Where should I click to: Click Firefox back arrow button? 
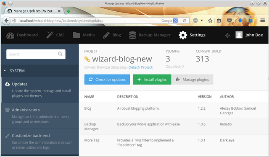(7, 21)
